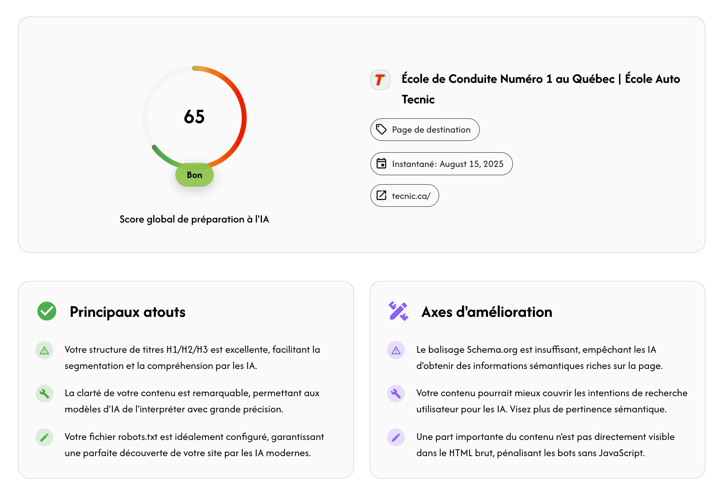
Task: Click the green Bon score badge
Action: (x=195, y=175)
